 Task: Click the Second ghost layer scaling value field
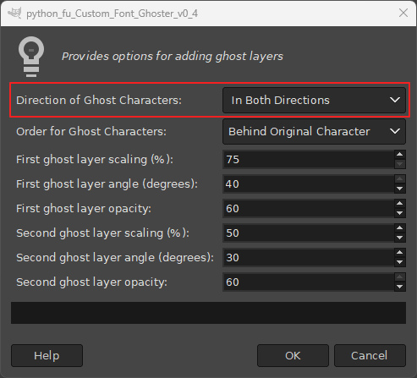tap(309, 233)
